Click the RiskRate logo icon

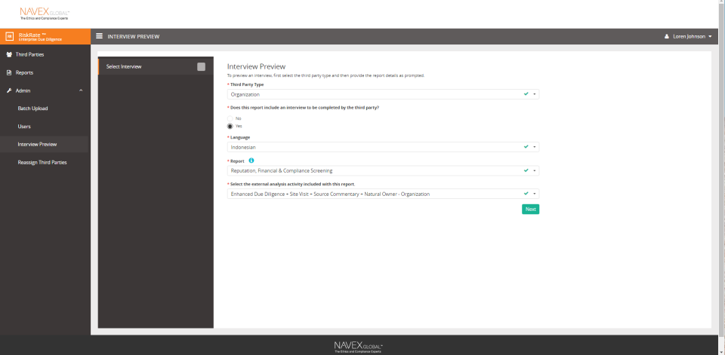tap(9, 36)
